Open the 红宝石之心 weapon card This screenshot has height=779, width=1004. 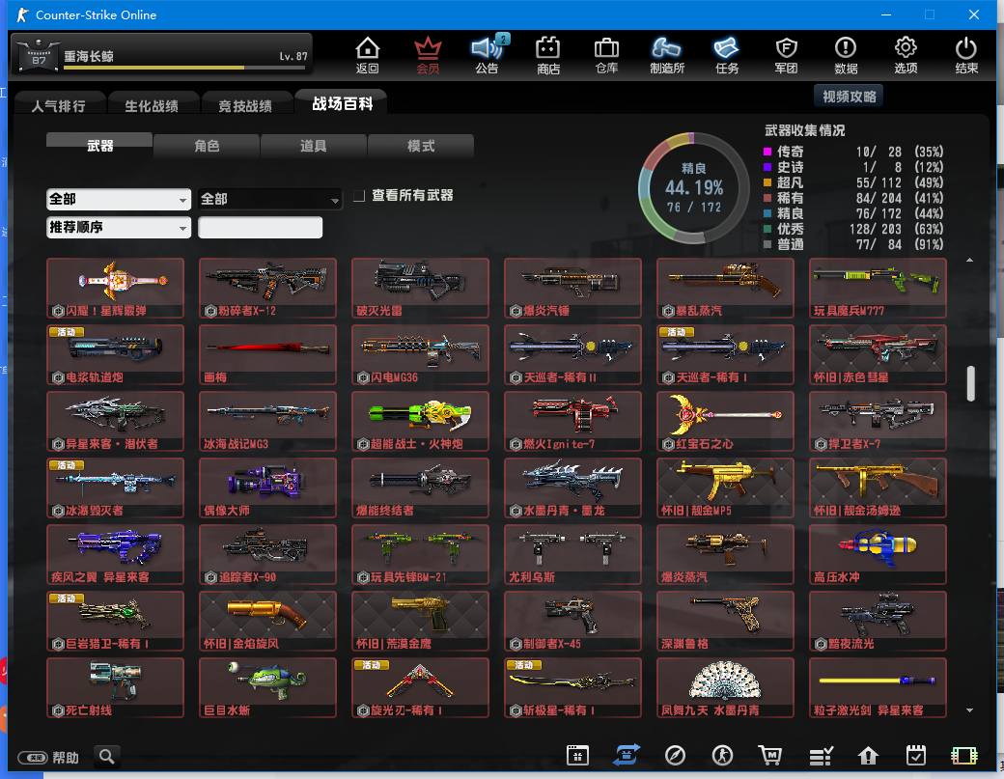coord(725,421)
